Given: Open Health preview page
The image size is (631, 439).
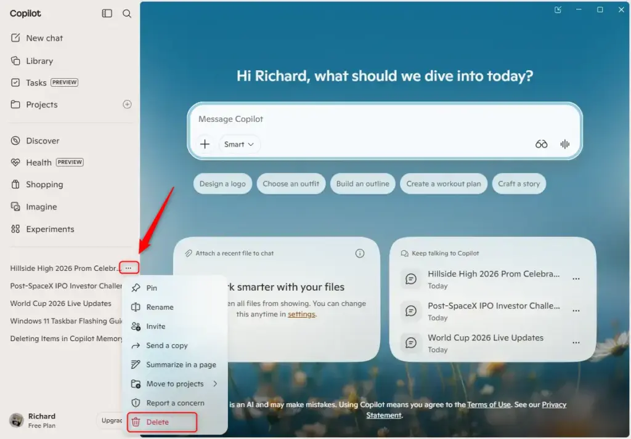Looking at the screenshot, I should pos(47,163).
